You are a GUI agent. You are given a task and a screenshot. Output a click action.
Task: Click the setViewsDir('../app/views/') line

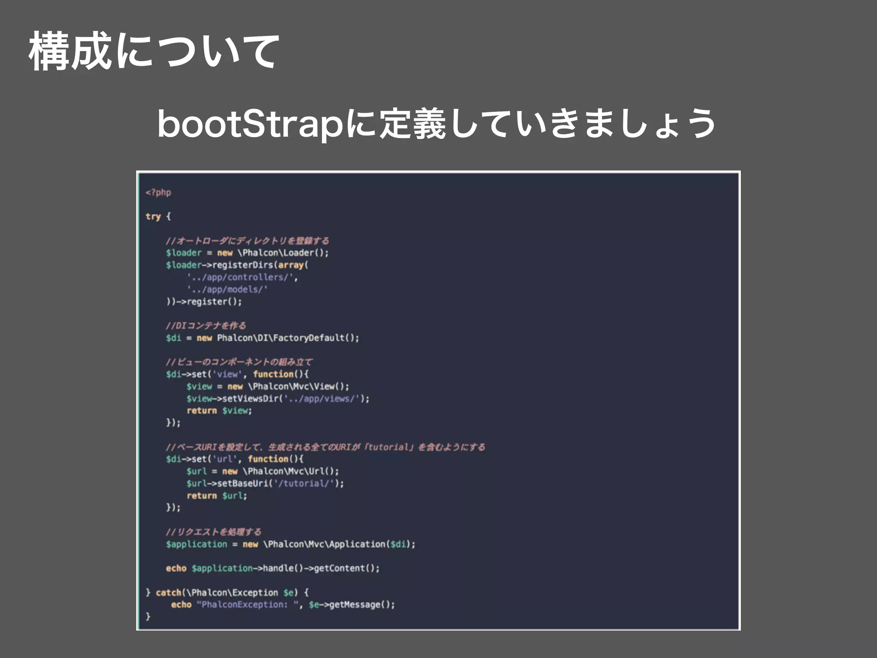[277, 398]
